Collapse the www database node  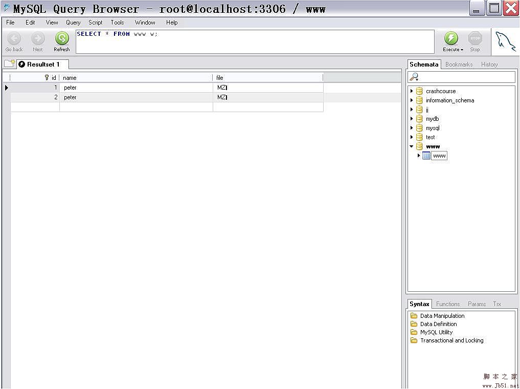tap(412, 146)
